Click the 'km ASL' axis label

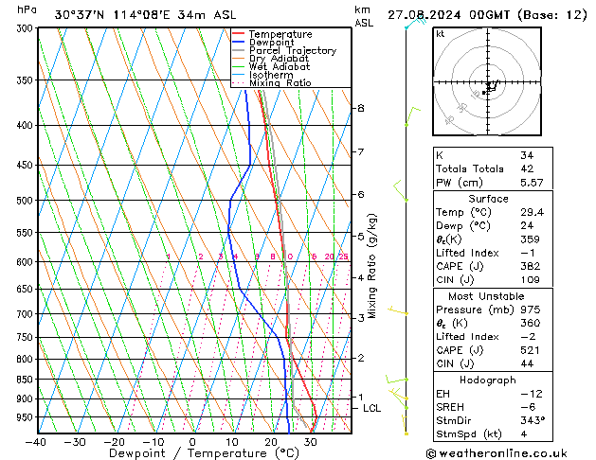[364, 16]
